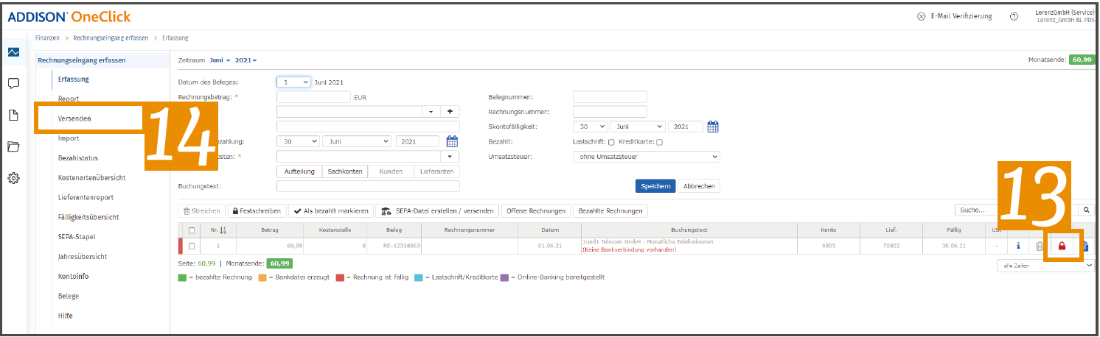
Task: Open the Kostenartenübersicht sidebar item
Action: [x=91, y=178]
